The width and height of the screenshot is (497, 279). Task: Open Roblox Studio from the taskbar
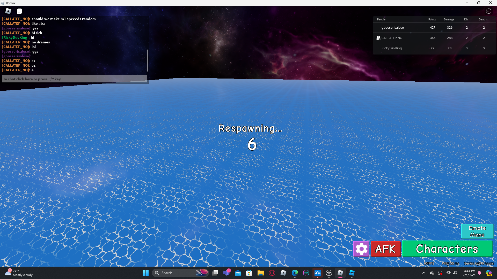point(352,273)
